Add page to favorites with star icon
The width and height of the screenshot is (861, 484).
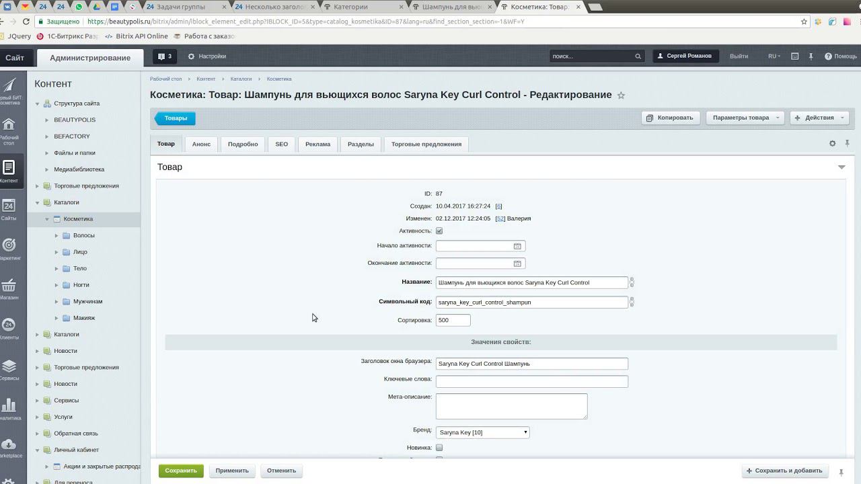pyautogui.click(x=621, y=95)
